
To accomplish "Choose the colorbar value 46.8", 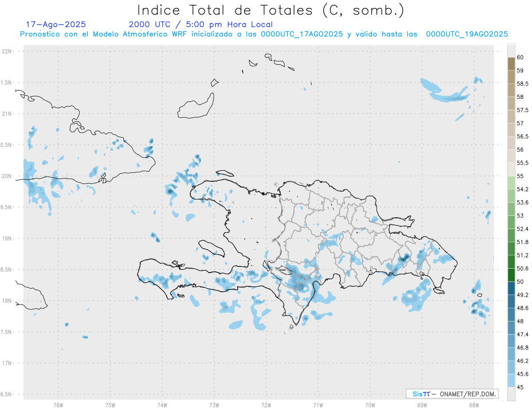I will tap(523, 348).
